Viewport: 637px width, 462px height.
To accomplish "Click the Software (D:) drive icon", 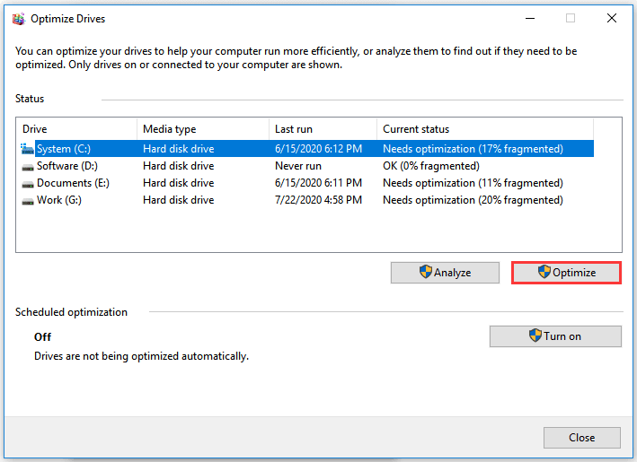I will pyautogui.click(x=27, y=166).
